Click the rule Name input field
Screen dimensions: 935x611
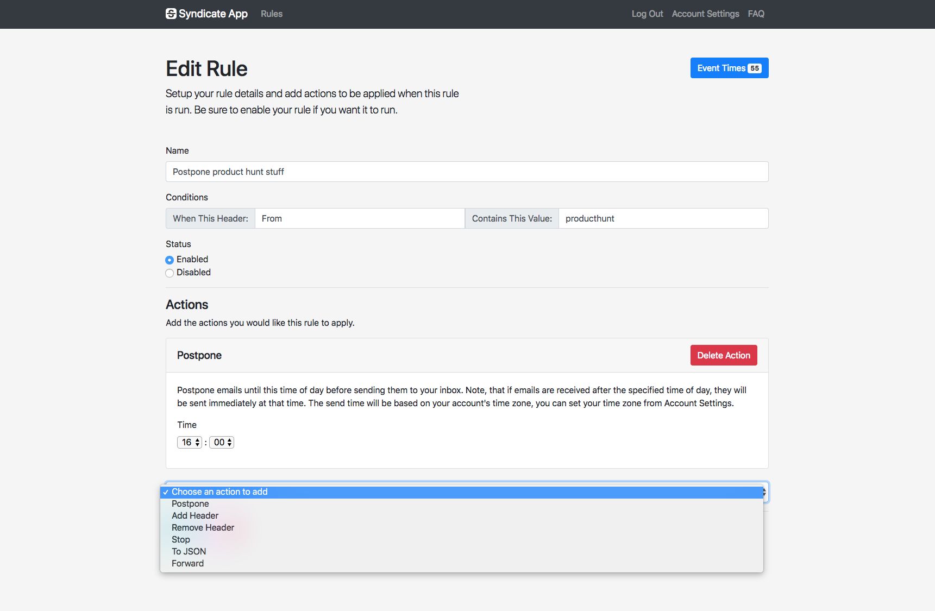pyautogui.click(x=467, y=172)
